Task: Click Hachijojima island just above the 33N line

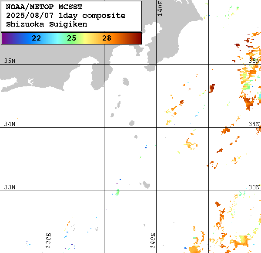Action: (146, 185)
